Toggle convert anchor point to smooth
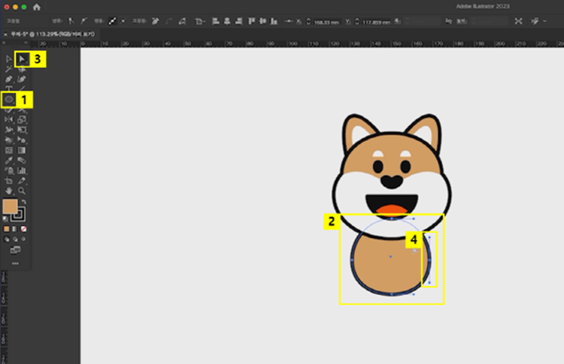Viewport: 564px width, 364px height. click(x=83, y=21)
